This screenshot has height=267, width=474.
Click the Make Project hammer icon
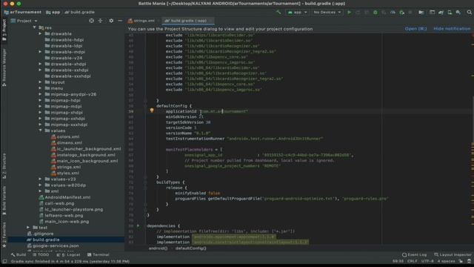(x=278, y=13)
